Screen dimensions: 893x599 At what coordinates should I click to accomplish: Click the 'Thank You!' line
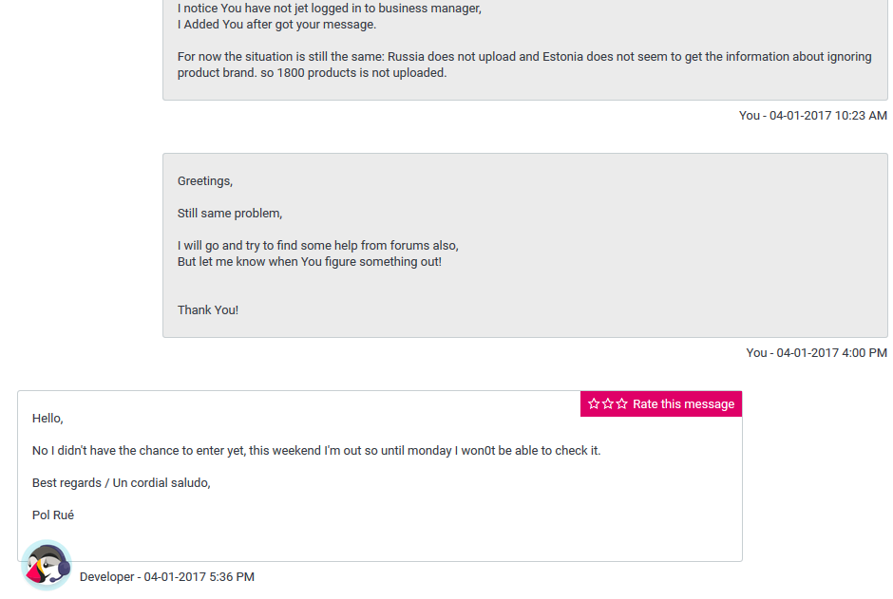click(208, 310)
